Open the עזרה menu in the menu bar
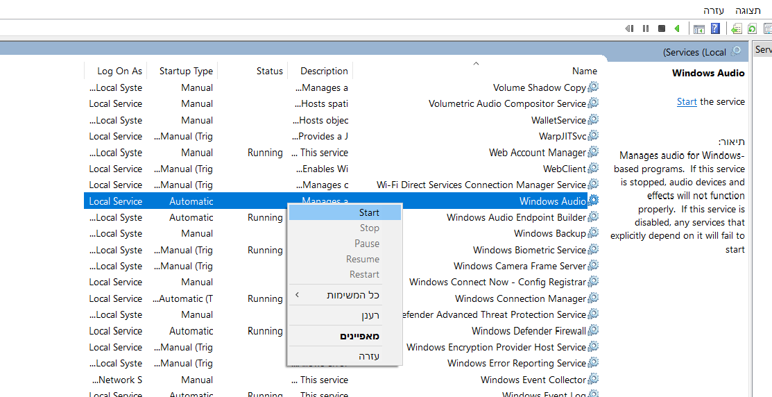772x397 pixels. tap(713, 10)
